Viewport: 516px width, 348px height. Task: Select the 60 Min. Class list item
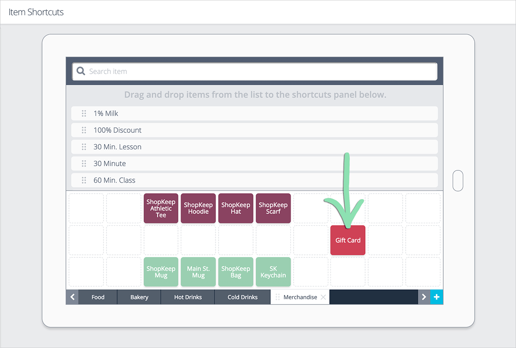[x=254, y=180]
